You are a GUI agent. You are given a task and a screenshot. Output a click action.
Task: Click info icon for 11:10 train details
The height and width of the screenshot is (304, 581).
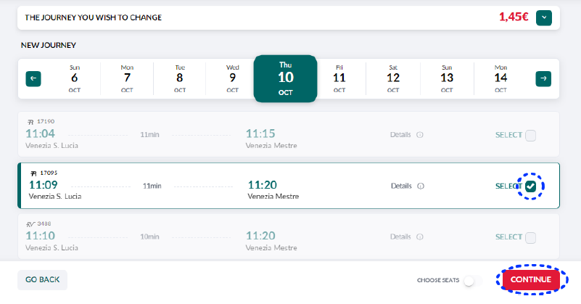click(420, 237)
